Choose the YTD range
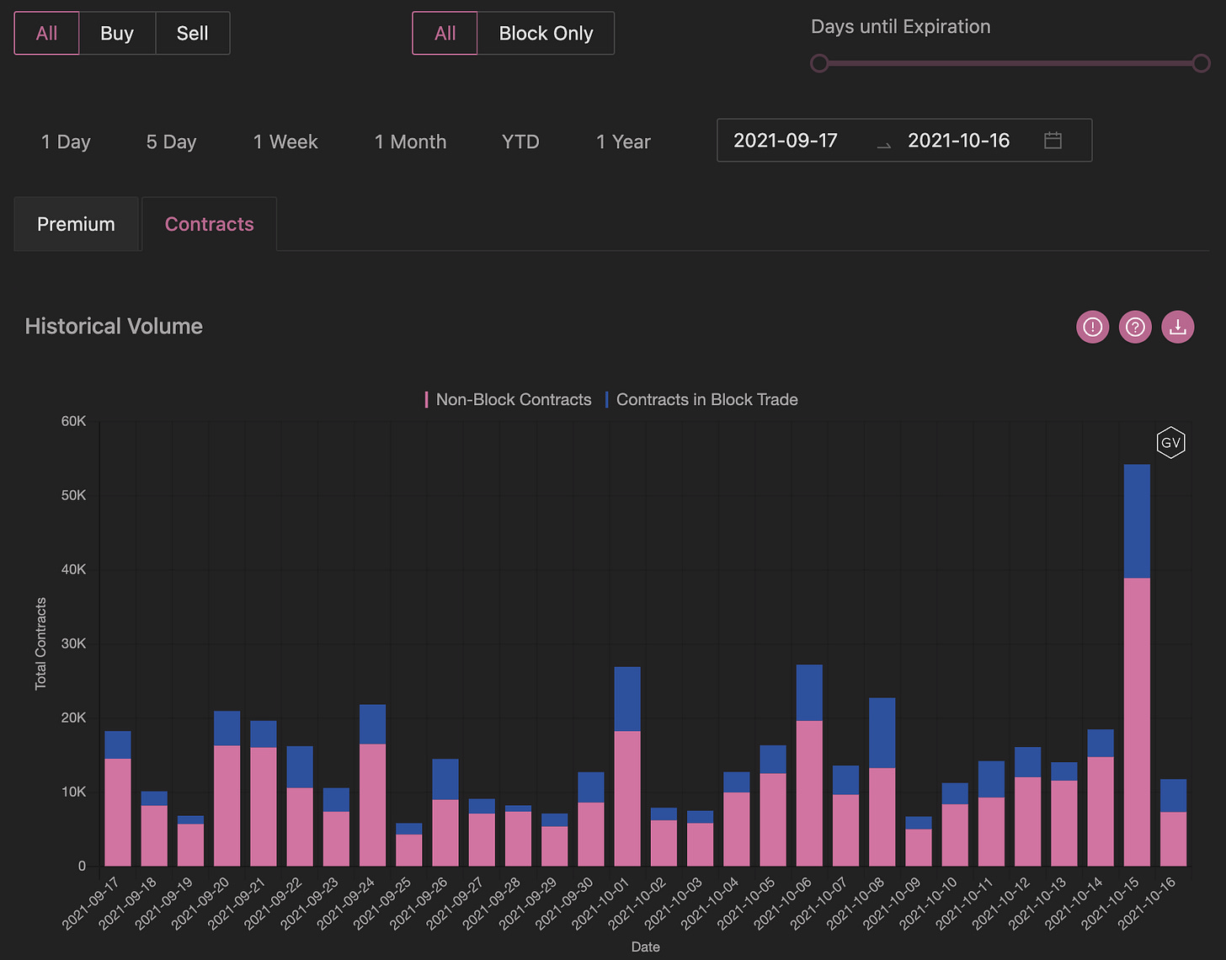The width and height of the screenshot is (1226, 960). [520, 141]
